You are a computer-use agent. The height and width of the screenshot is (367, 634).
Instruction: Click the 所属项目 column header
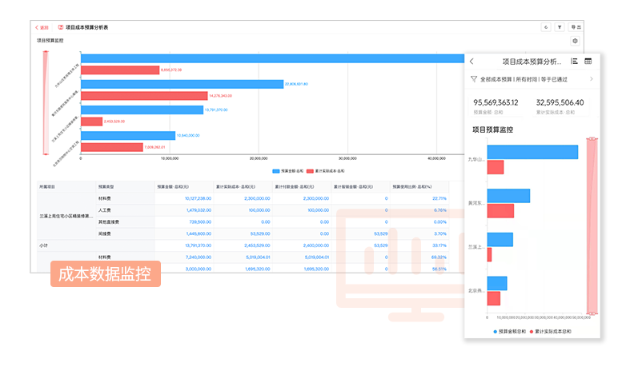point(48,185)
